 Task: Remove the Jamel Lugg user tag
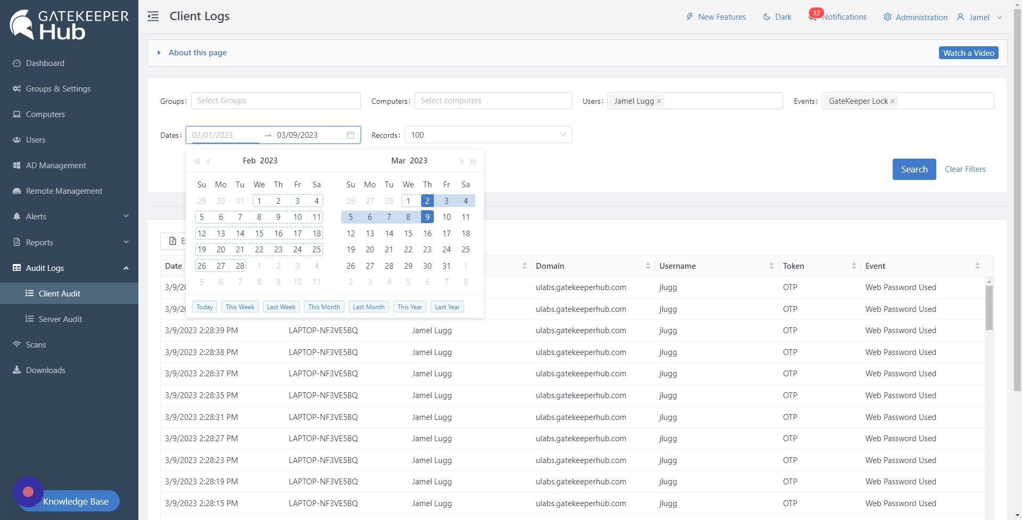coord(659,101)
